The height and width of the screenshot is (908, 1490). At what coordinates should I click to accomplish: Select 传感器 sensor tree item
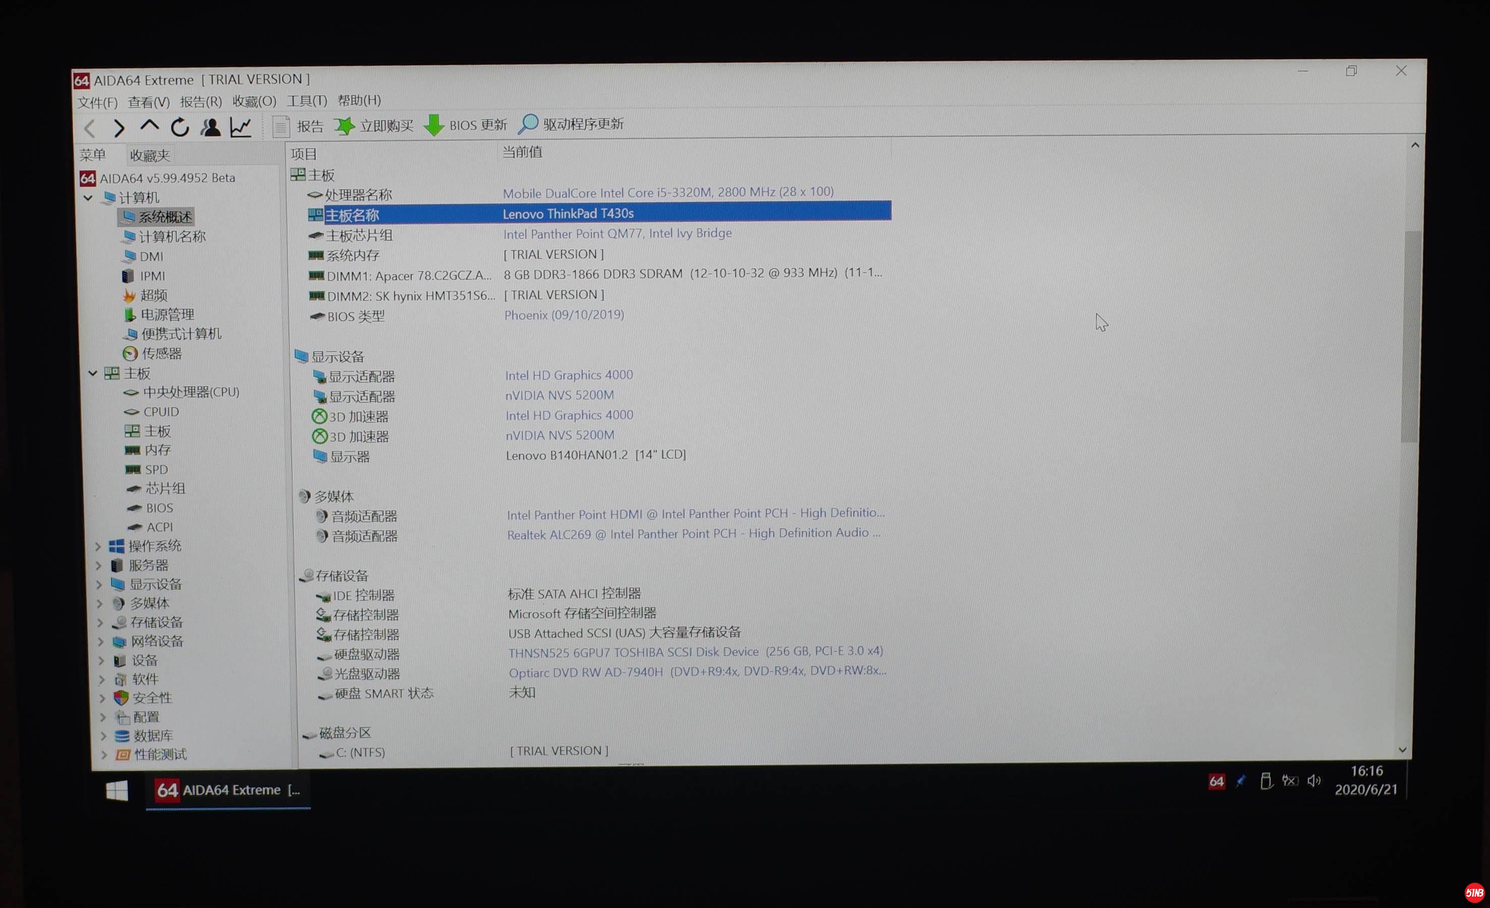coord(160,353)
